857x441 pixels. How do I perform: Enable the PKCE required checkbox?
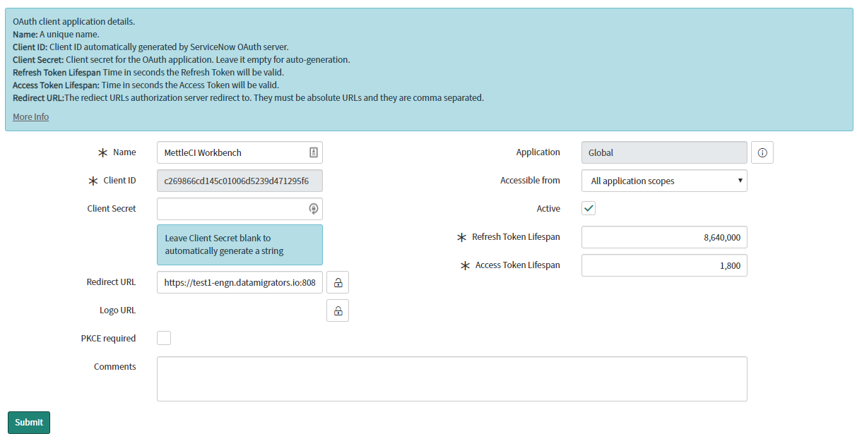click(x=164, y=338)
